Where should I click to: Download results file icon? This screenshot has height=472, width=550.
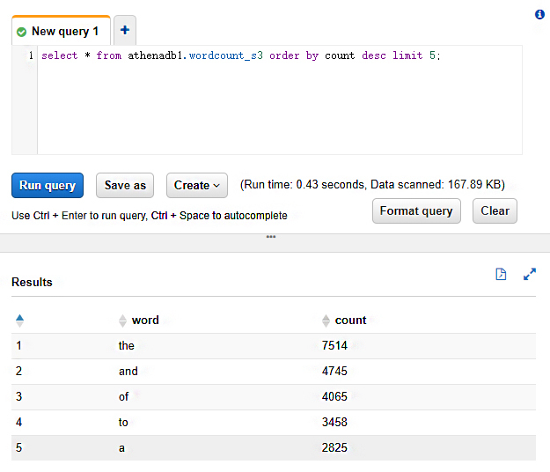point(501,275)
